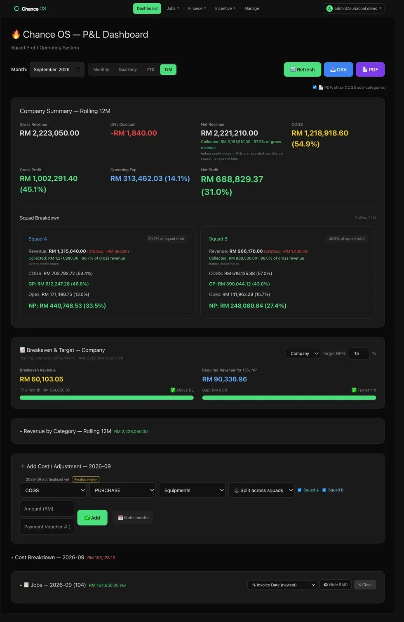Click the Finalise month button
The image size is (404, 622).
point(86,480)
